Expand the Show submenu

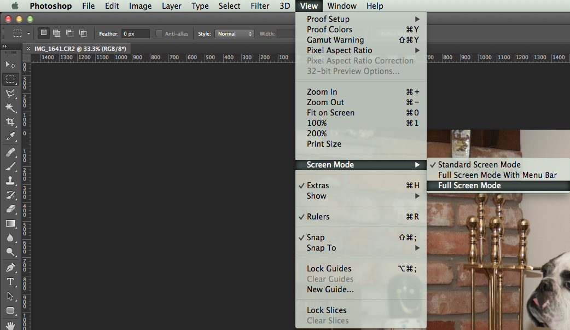pos(361,196)
